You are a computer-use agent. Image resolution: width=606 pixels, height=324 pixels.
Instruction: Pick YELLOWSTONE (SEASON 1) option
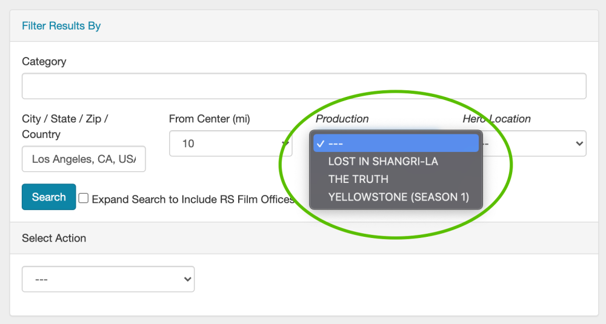point(398,197)
